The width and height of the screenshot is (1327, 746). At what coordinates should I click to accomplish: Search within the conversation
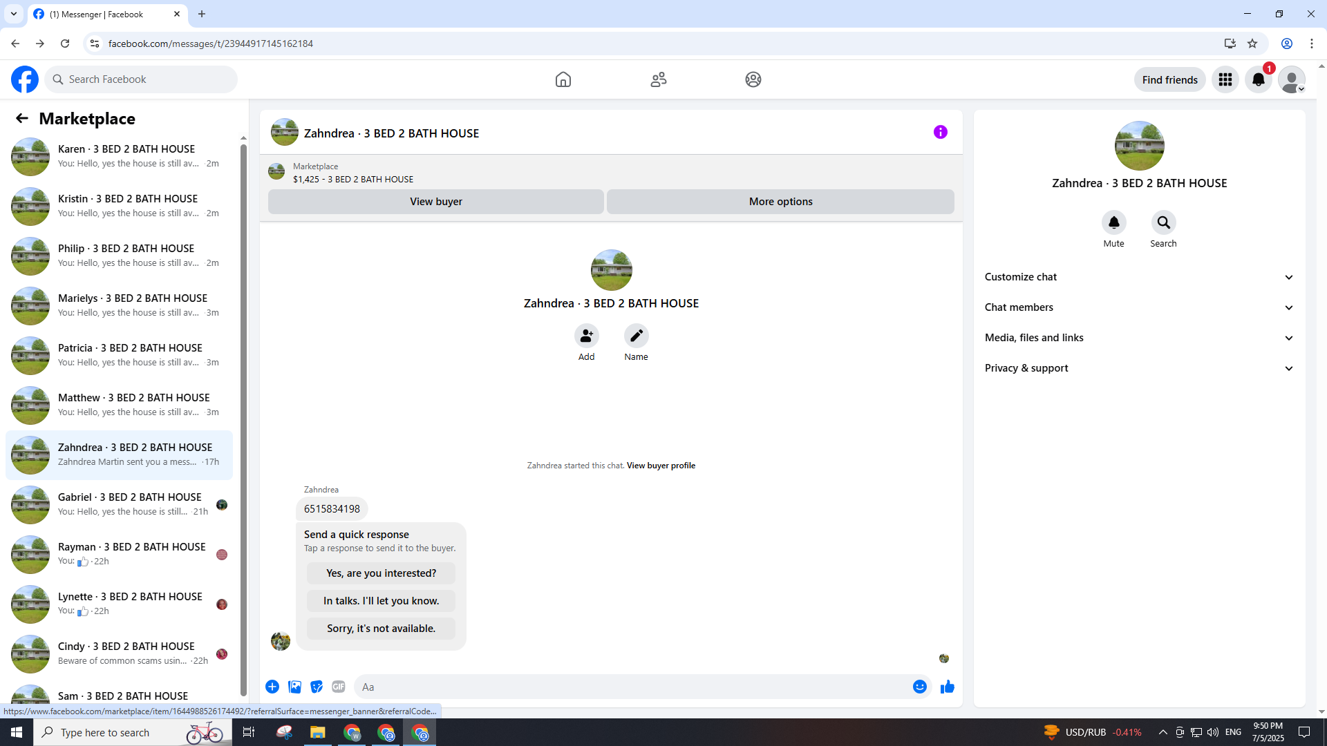pyautogui.click(x=1163, y=222)
